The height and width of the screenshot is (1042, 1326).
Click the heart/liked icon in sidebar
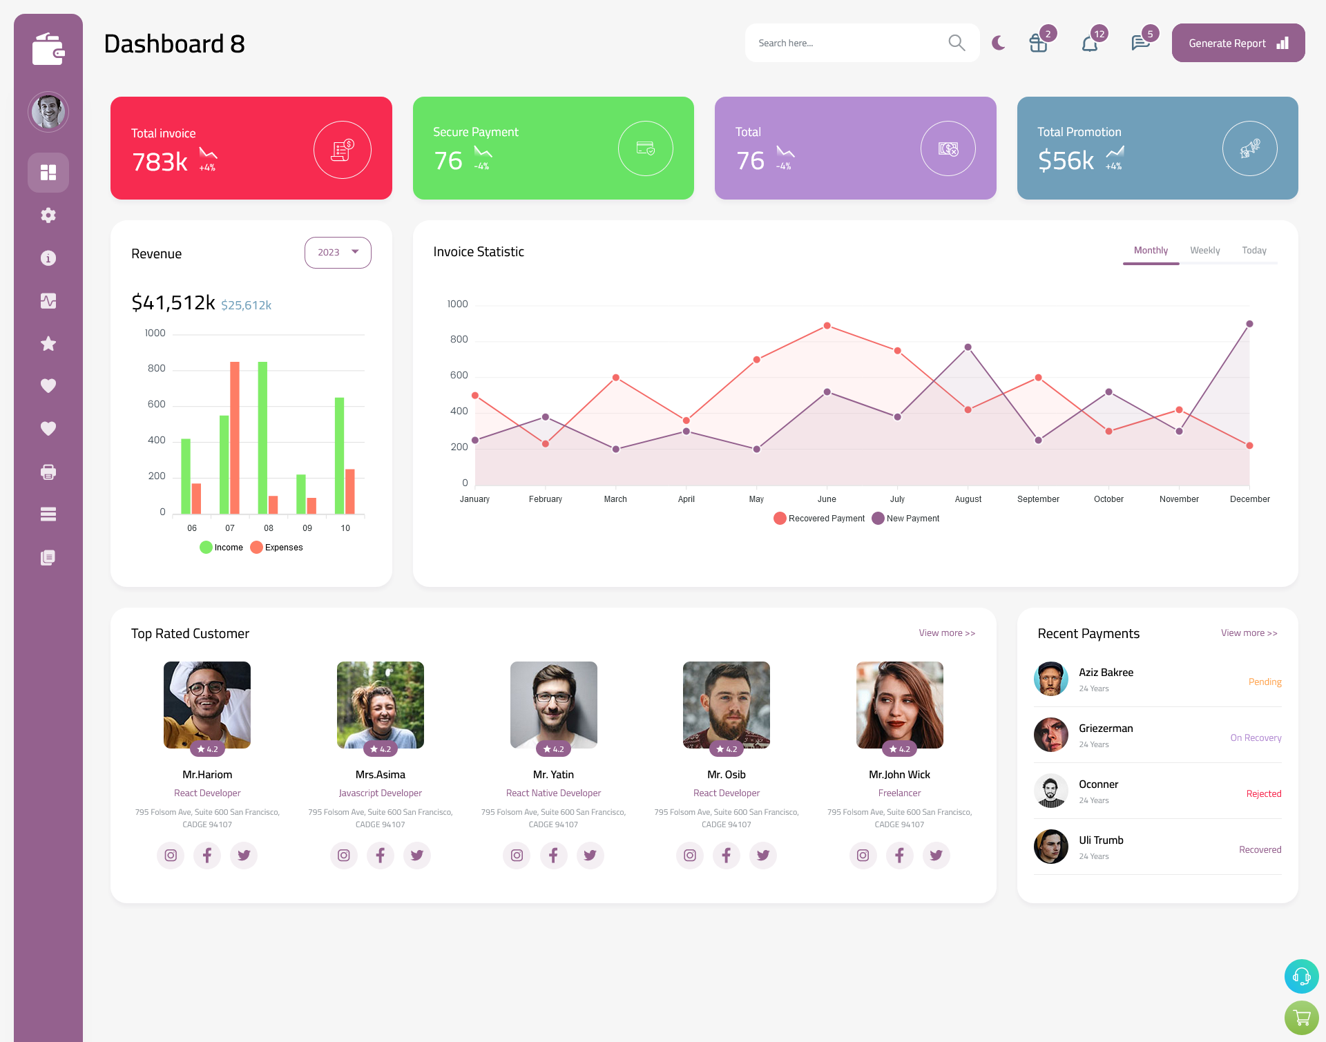[x=48, y=385]
